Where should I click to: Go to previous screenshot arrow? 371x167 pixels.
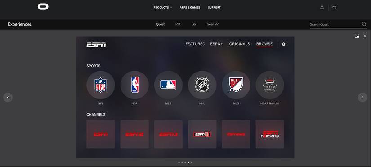[8, 97]
